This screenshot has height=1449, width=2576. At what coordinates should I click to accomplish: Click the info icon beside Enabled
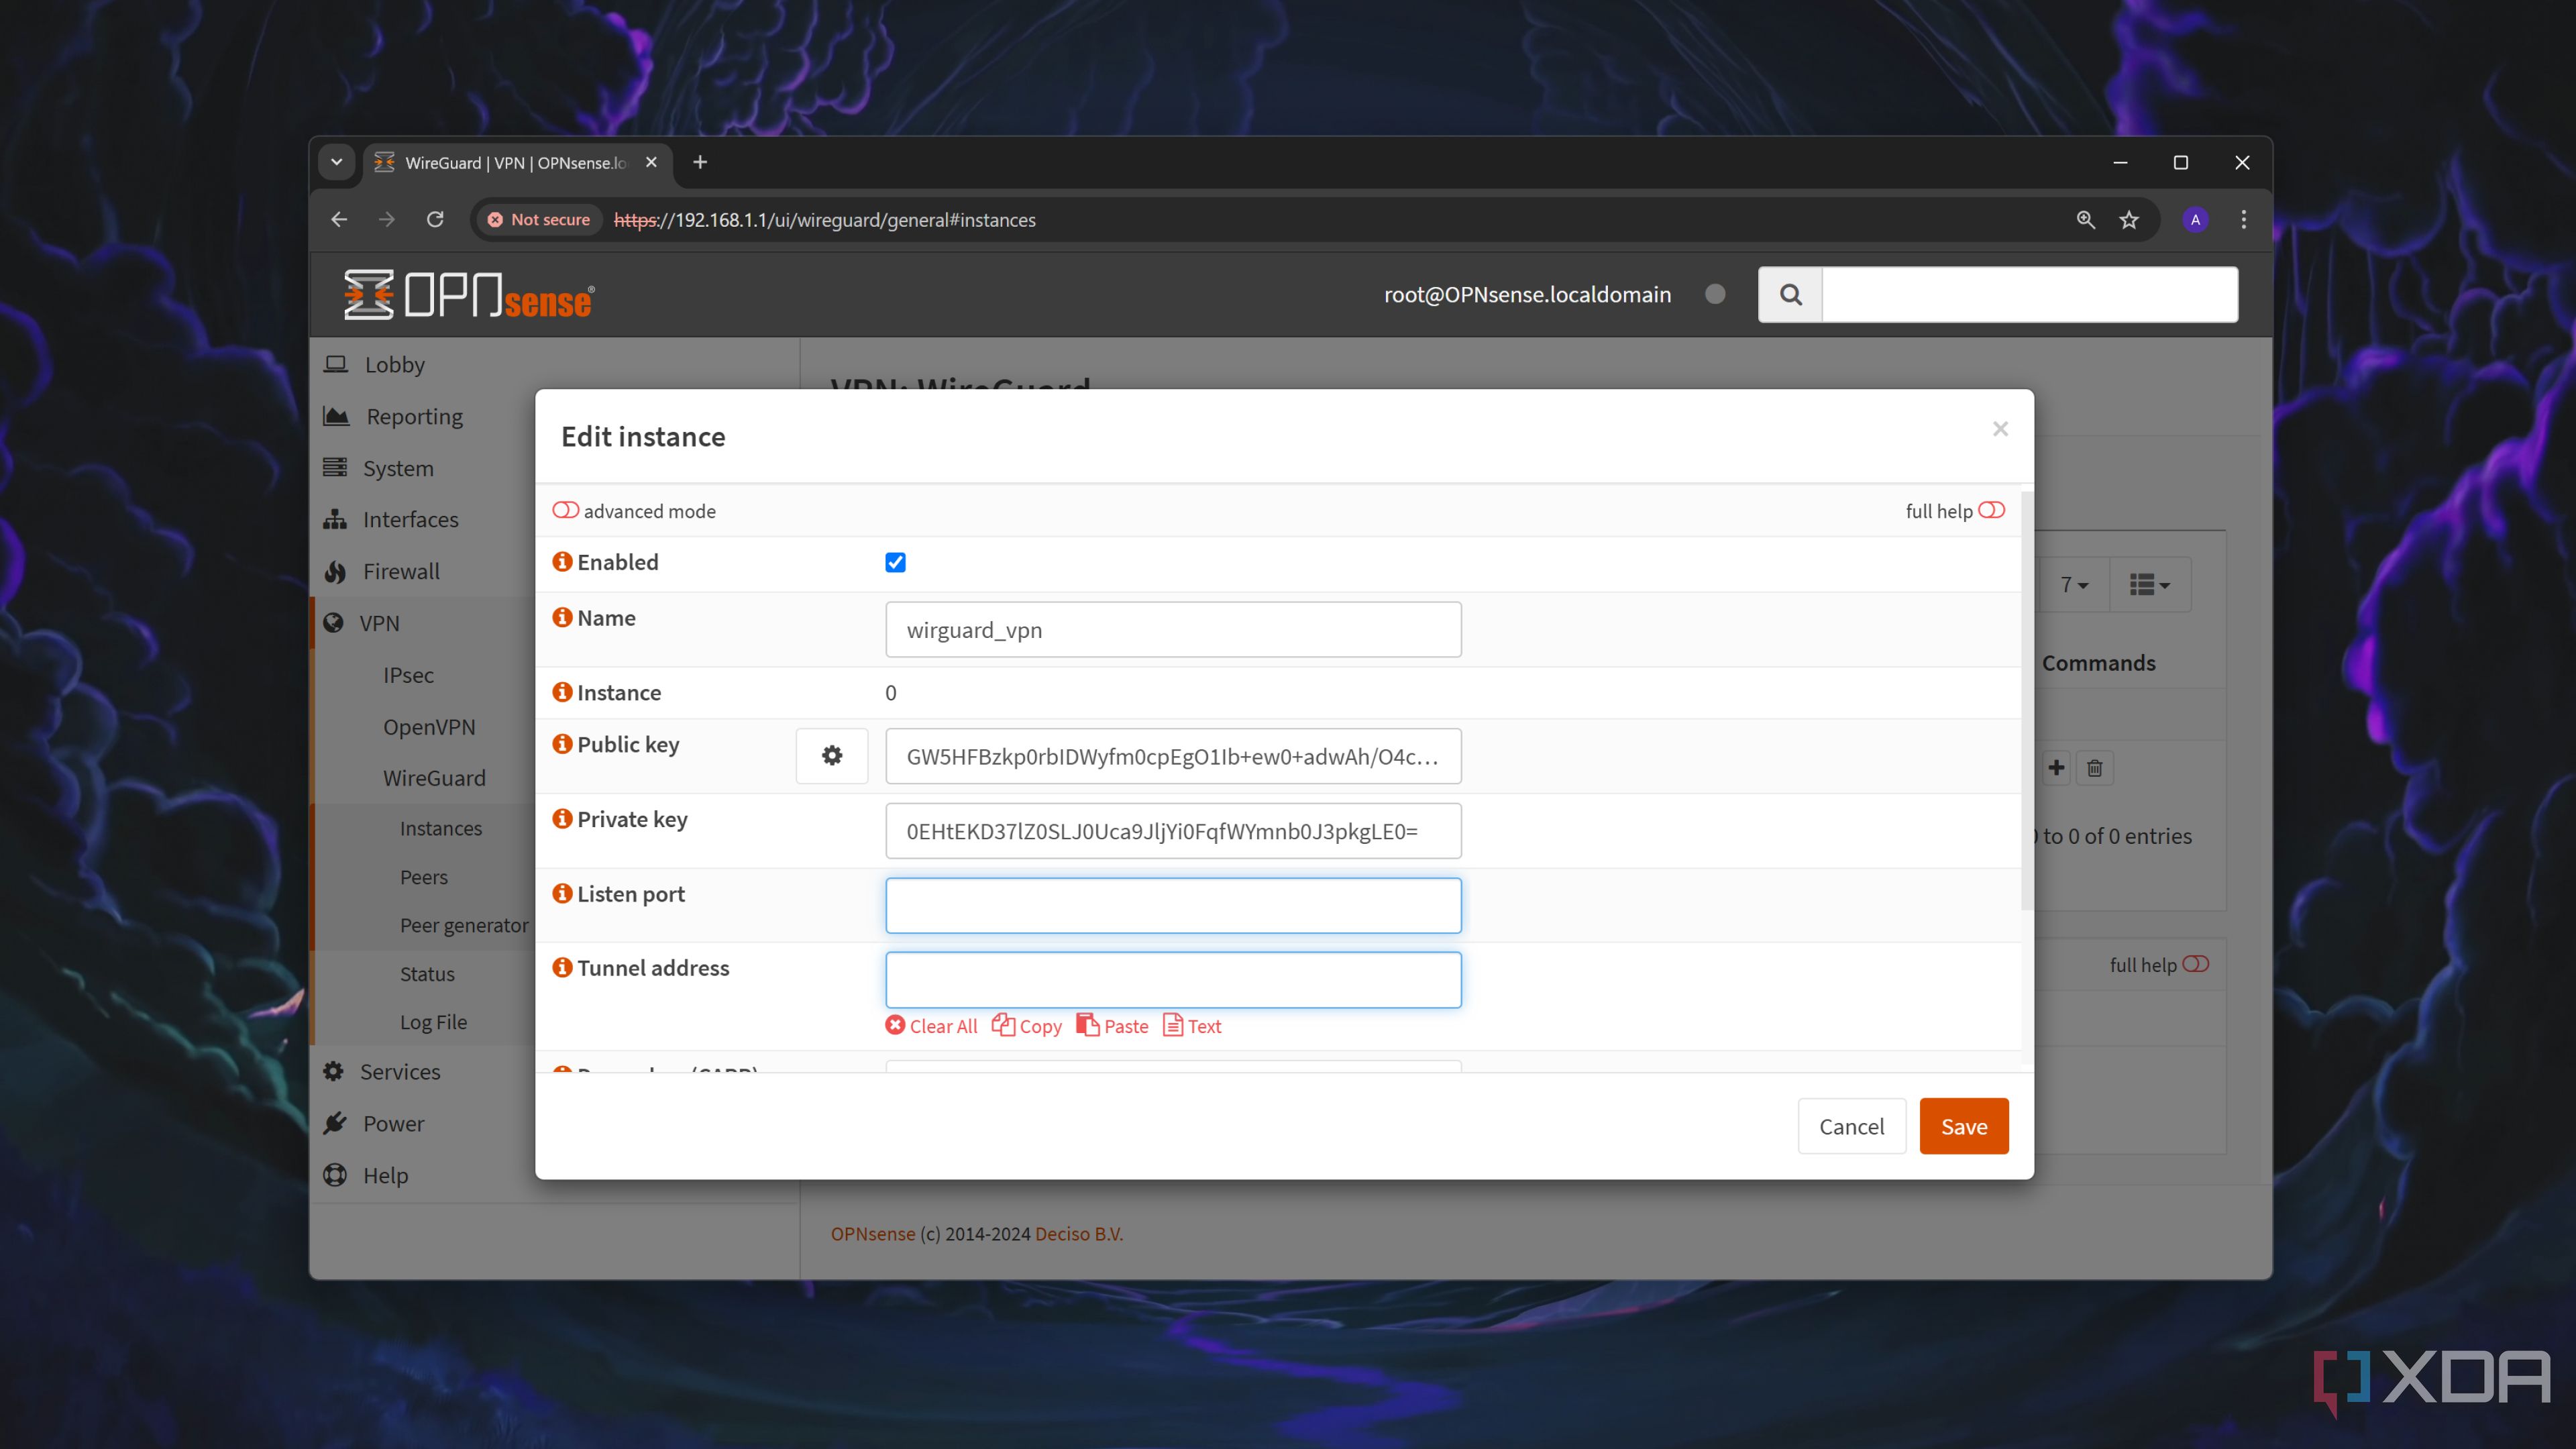(563, 562)
